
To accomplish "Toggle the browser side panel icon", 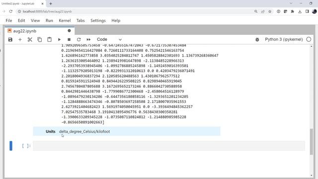I will tap(307, 11).
